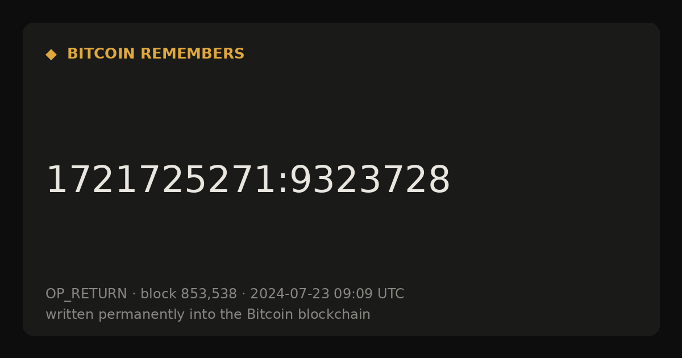Click the word written in the footer
The width and height of the screenshot is (682, 358).
[x=70, y=315]
